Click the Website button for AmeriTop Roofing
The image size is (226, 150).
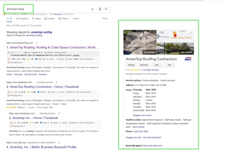coord(131,65)
